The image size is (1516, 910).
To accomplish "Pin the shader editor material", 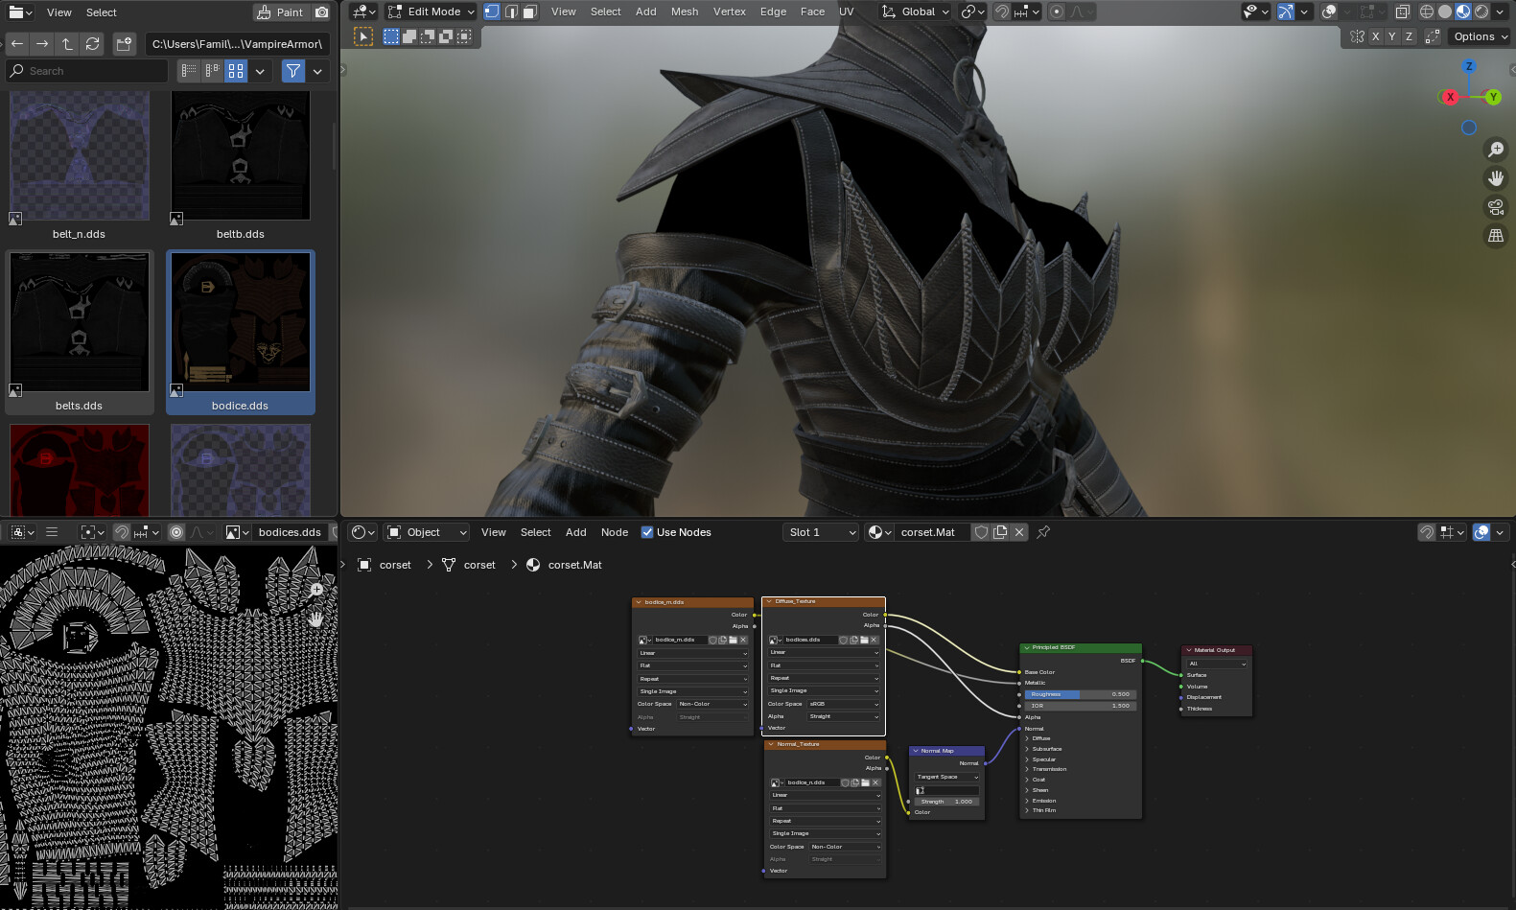I will (x=1043, y=532).
